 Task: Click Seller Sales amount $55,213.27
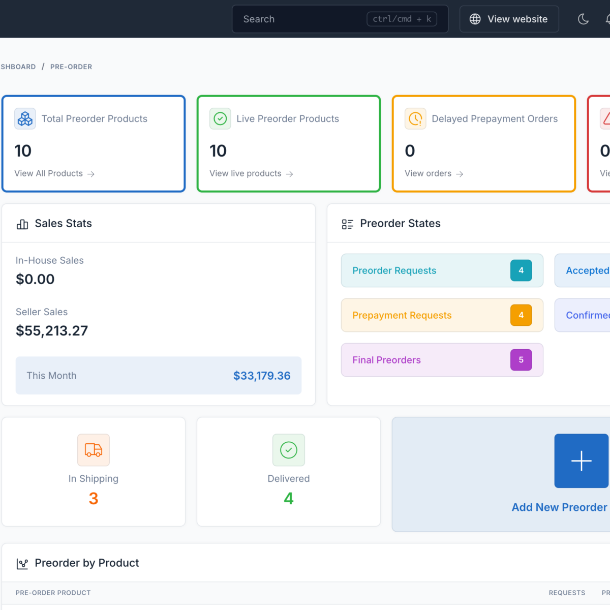(52, 331)
